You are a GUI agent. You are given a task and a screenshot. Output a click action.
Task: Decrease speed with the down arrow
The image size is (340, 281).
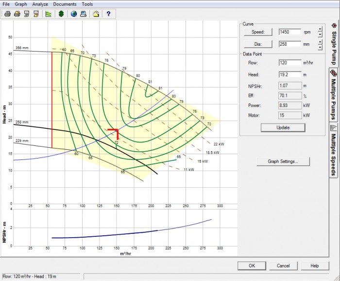[320, 35]
